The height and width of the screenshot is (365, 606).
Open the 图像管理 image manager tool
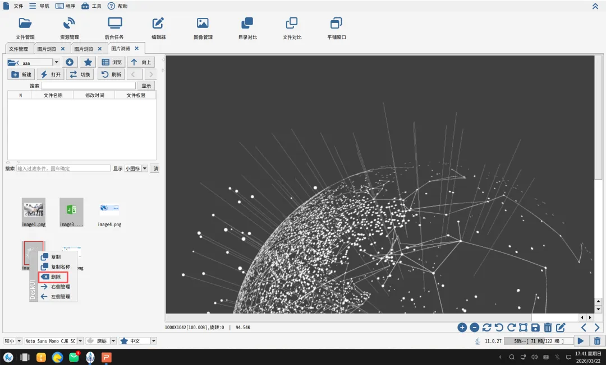203,28
